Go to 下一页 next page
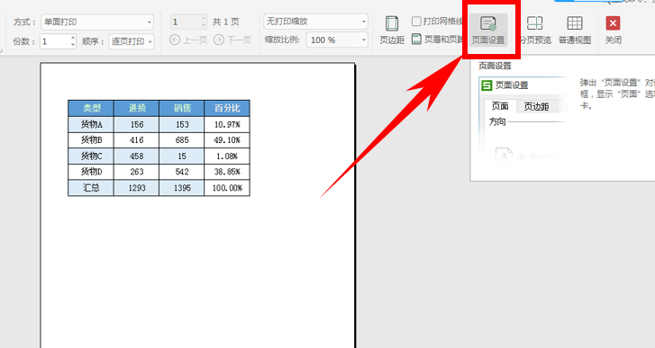Image resolution: width=655 pixels, height=348 pixels. [x=232, y=40]
